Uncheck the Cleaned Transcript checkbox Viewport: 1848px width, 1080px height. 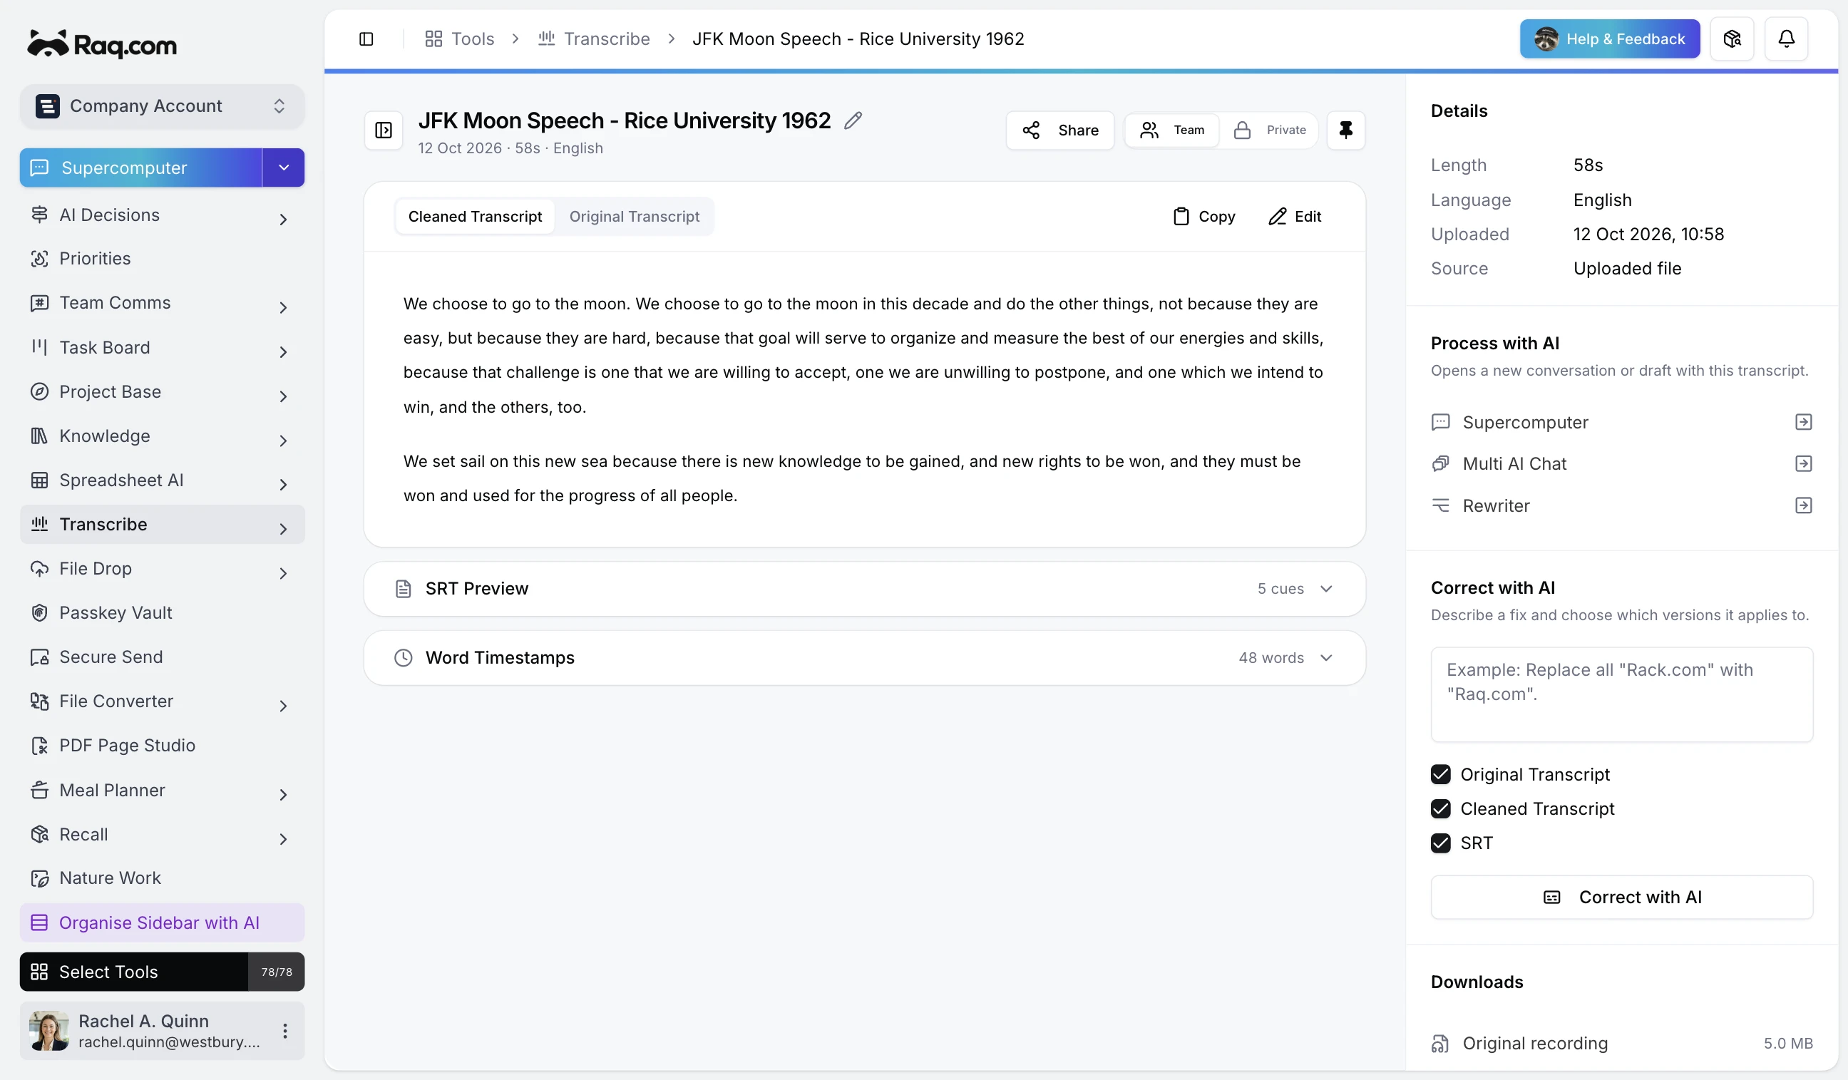(x=1440, y=808)
